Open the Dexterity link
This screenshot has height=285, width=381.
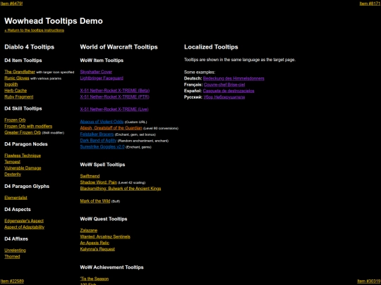point(13,175)
